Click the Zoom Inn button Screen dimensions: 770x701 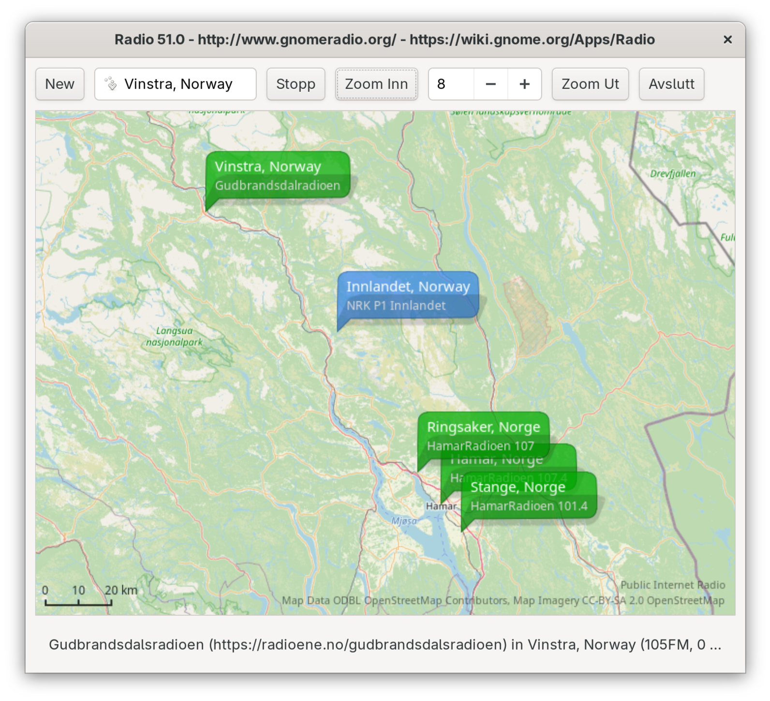tap(376, 84)
